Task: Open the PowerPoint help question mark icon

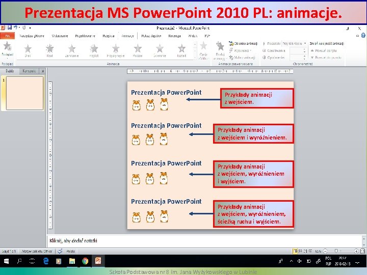Action: (363, 35)
